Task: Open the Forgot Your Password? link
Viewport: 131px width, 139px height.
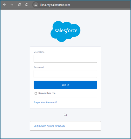Action: pyautogui.click(x=45, y=102)
